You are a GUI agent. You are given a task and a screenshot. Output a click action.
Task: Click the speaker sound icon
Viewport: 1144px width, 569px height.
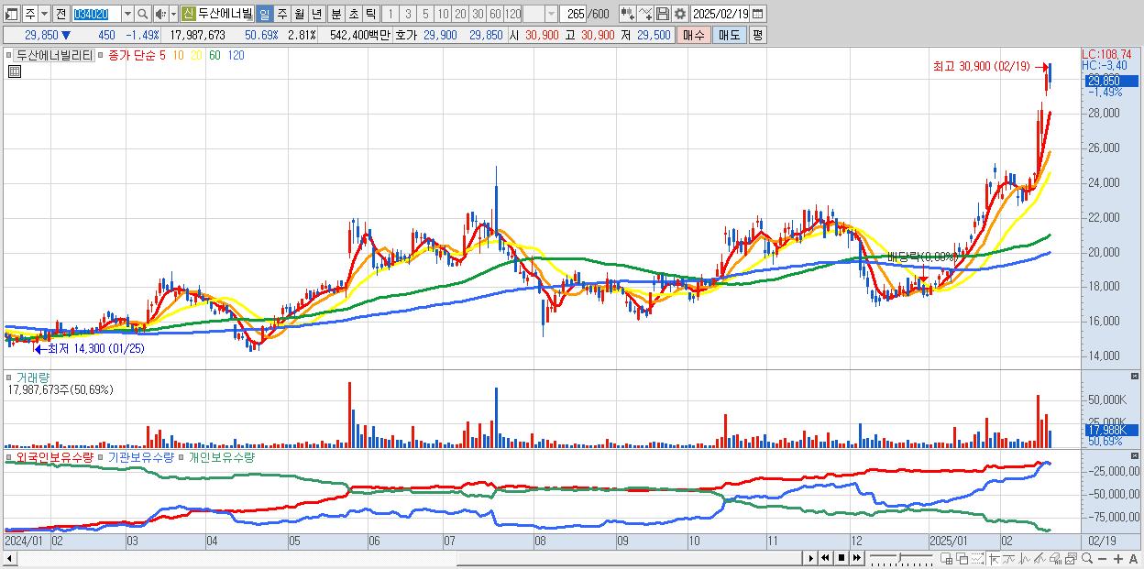(x=159, y=15)
